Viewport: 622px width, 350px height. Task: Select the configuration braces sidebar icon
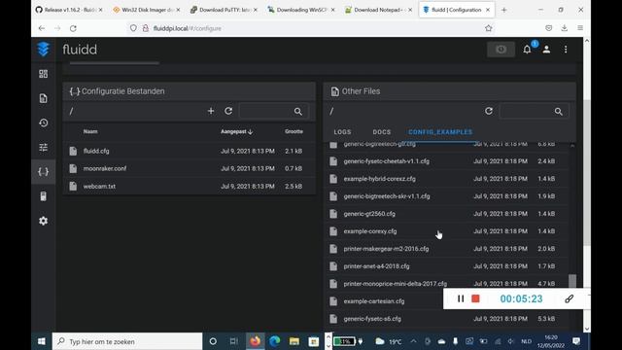(43, 172)
